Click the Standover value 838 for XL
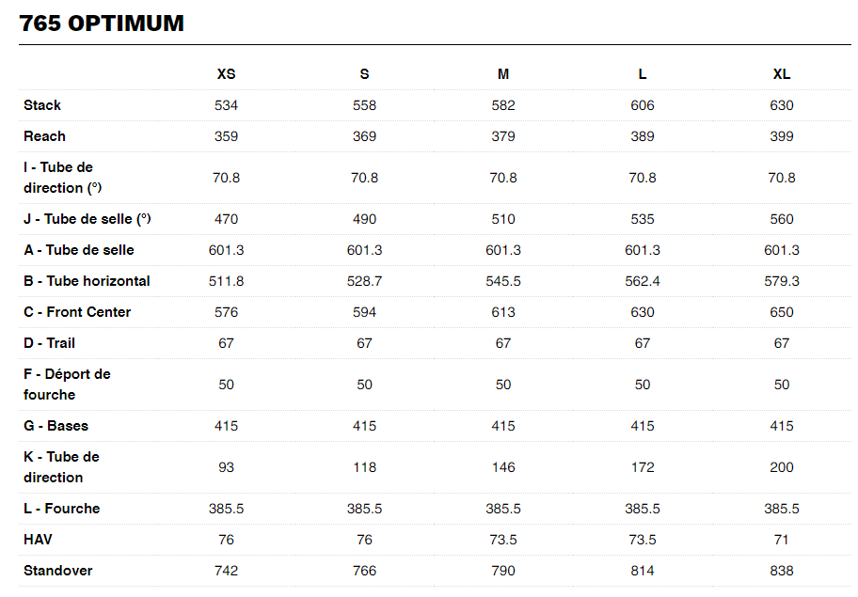Image resolution: width=858 pixels, height=597 pixels. pyautogui.click(x=781, y=571)
